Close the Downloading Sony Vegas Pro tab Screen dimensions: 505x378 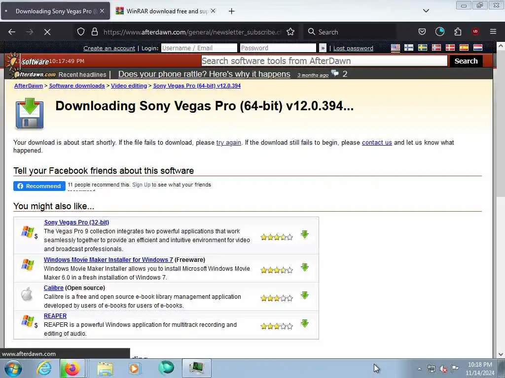tap(102, 11)
